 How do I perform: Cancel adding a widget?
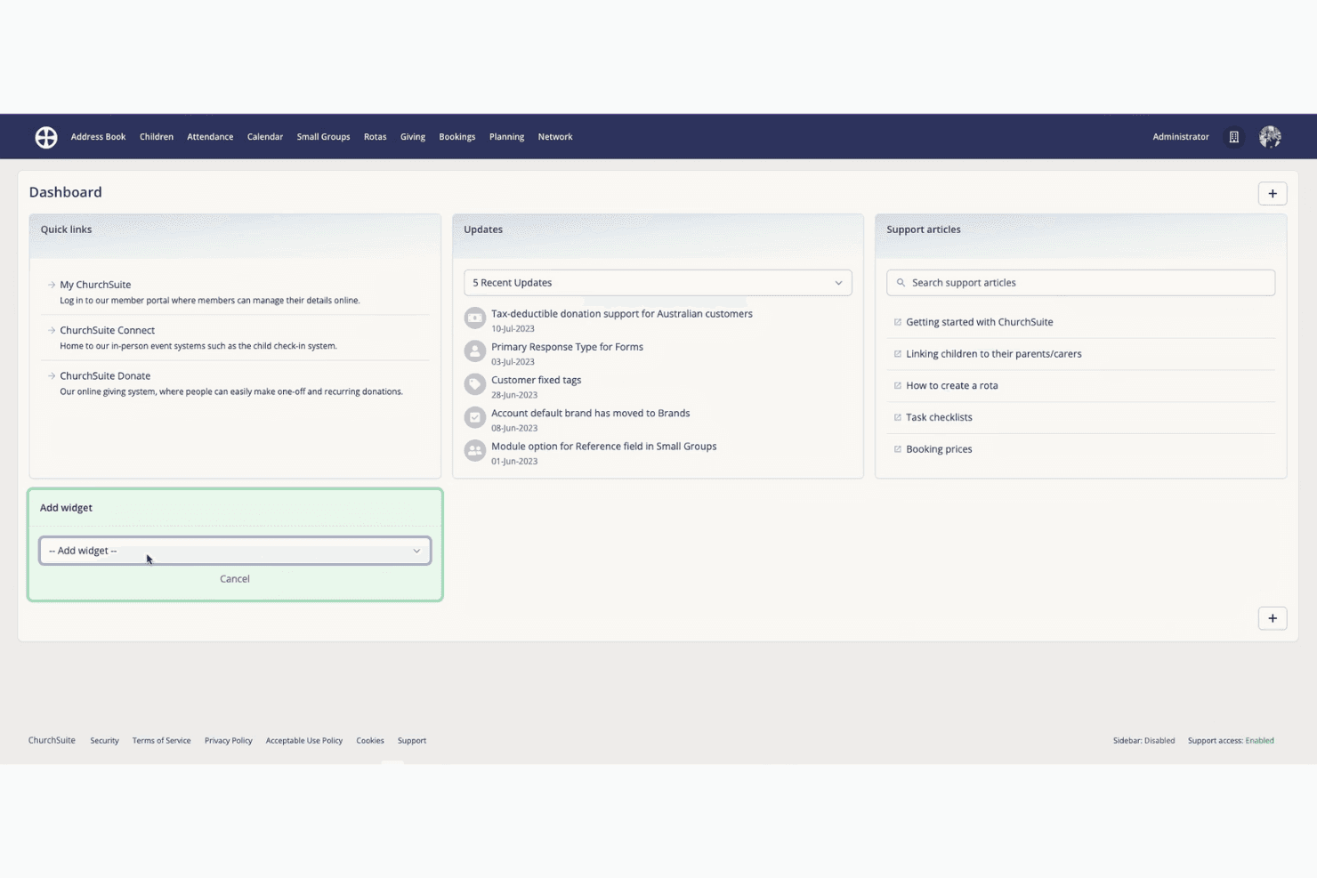pyautogui.click(x=235, y=579)
